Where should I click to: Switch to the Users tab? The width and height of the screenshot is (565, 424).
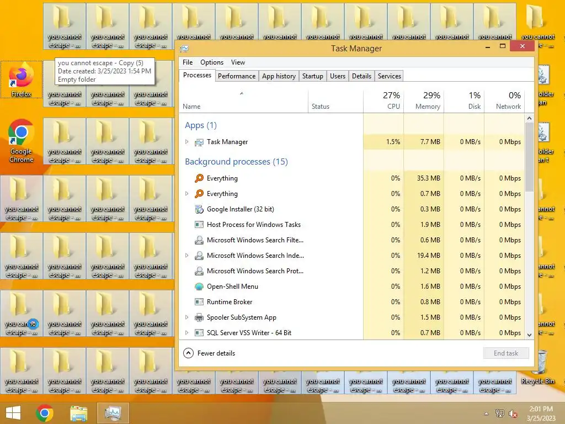point(338,76)
